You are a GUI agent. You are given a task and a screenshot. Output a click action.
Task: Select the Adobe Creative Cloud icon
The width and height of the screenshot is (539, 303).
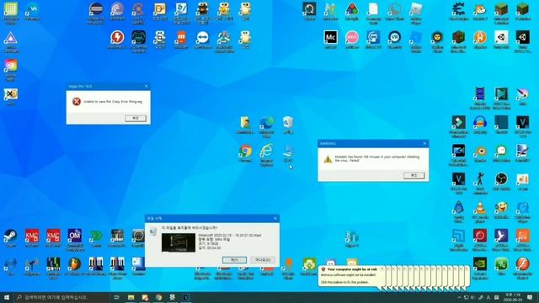[11, 66]
